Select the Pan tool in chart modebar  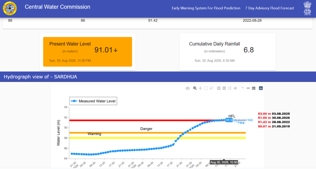pos(200,88)
